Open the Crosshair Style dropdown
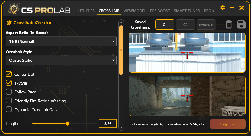This screenshot has height=136, width=251. [x=61, y=60]
